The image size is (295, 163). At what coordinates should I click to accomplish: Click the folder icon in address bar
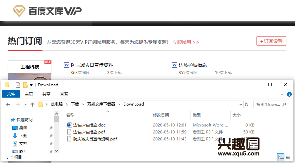click(x=40, y=104)
